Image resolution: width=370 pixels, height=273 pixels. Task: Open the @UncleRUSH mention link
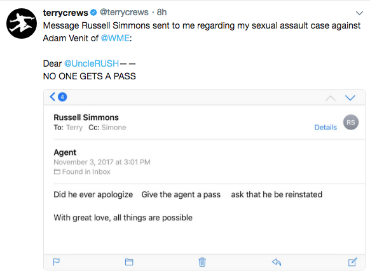tap(92, 63)
